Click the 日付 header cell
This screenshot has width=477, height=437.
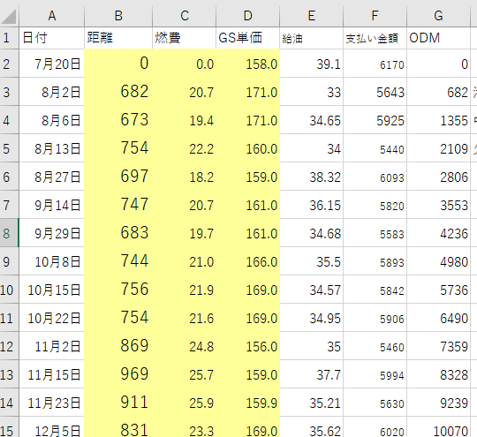(52, 38)
